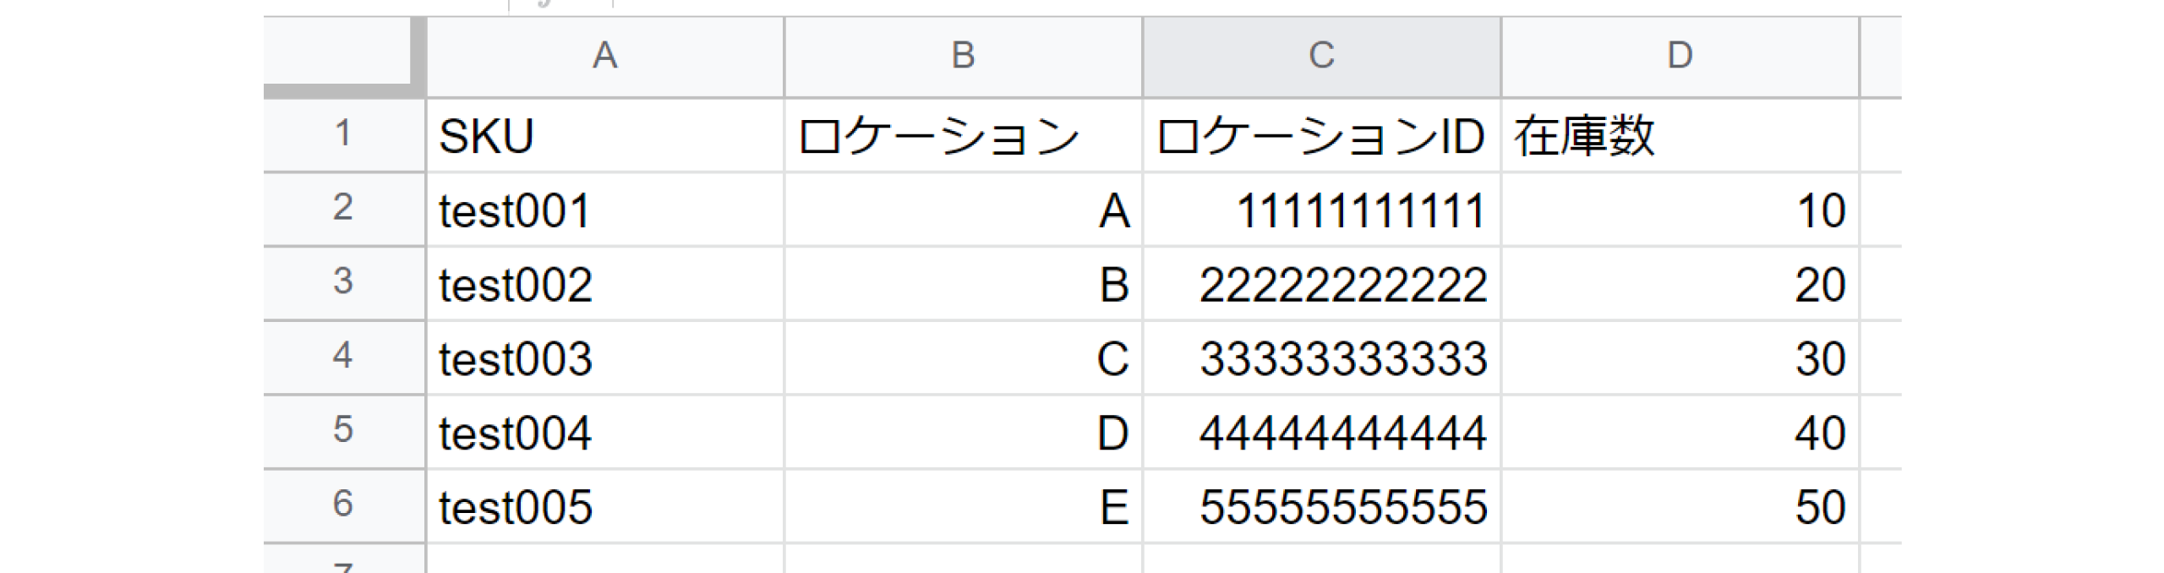Select column D header

[1680, 56]
